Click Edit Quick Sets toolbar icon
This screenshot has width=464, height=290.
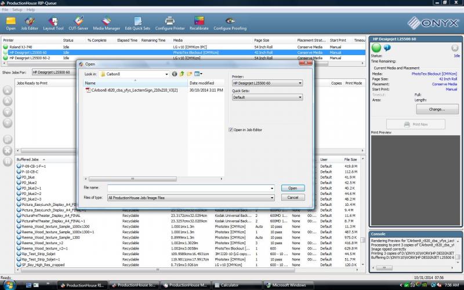pyautogui.click(x=137, y=23)
